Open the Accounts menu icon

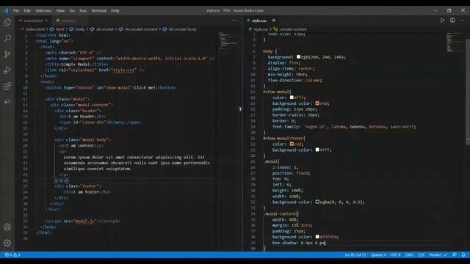pos(7,227)
